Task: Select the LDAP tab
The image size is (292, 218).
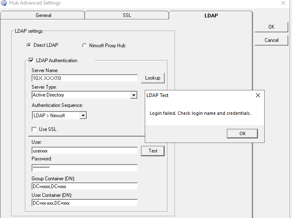Action: pos(211,15)
